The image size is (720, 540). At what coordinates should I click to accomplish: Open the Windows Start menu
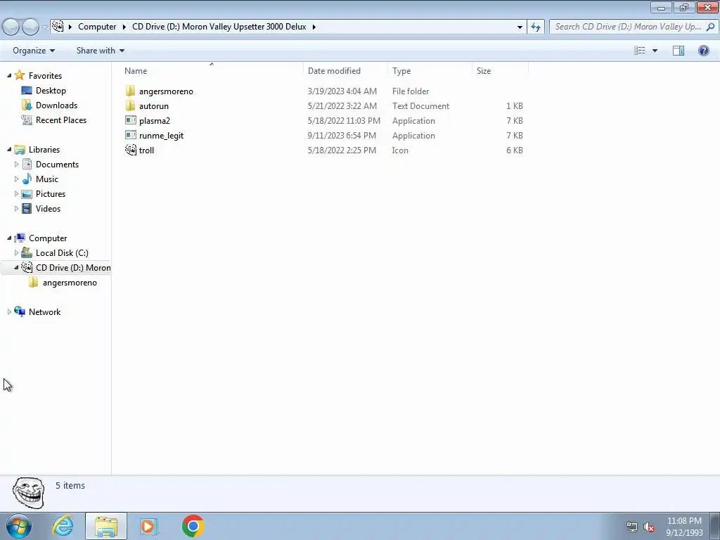click(x=19, y=526)
